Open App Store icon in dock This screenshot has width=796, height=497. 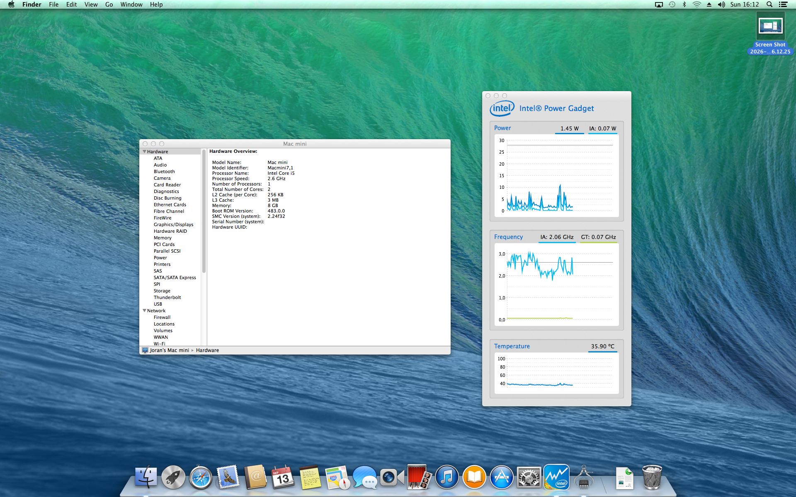point(501,477)
